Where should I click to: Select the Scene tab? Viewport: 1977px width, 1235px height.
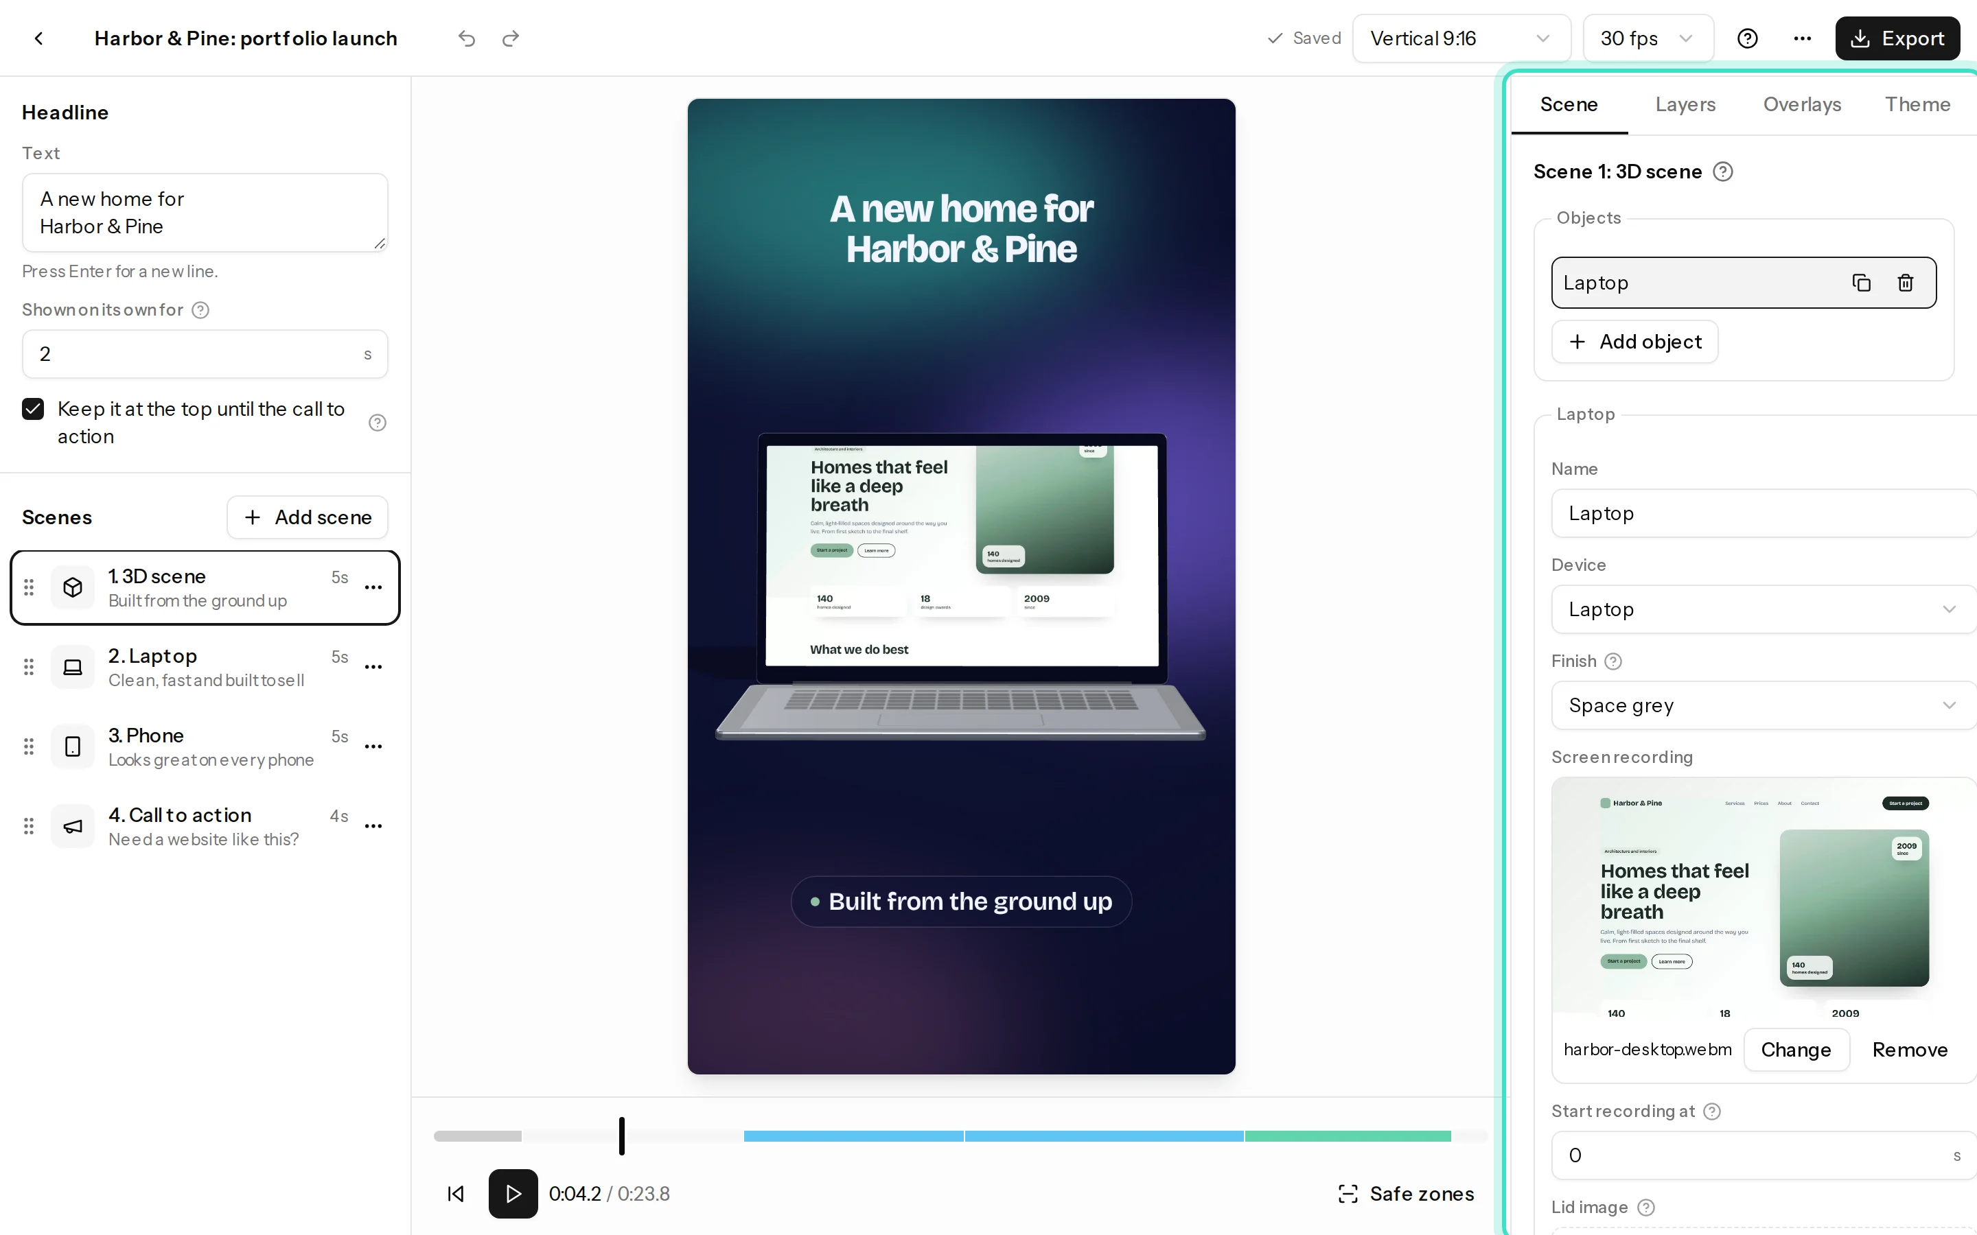click(x=1569, y=104)
